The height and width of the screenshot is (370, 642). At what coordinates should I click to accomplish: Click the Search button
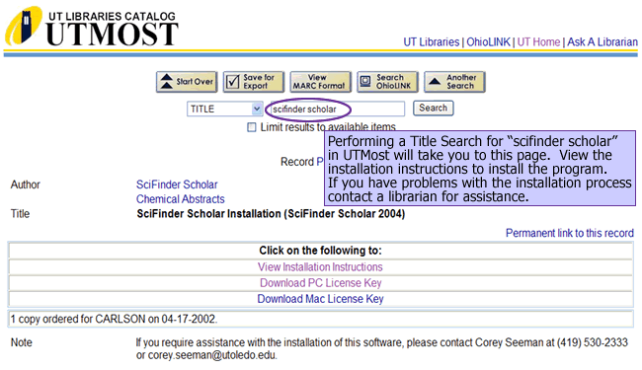tap(434, 108)
